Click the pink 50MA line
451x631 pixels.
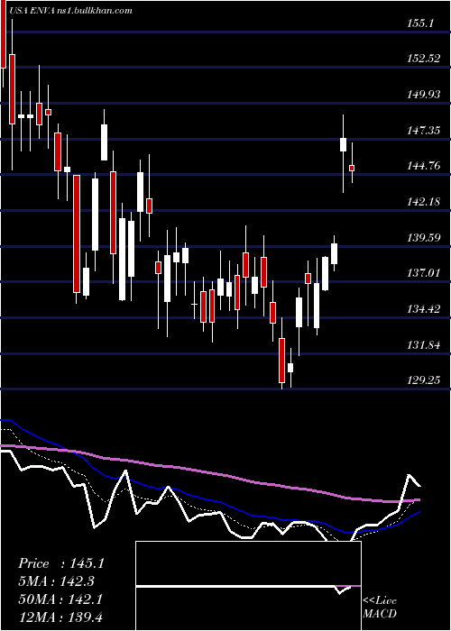pyautogui.click(x=209, y=471)
